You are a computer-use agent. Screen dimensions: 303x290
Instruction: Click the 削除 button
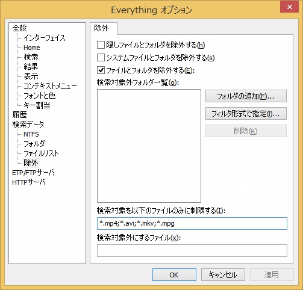246,131
